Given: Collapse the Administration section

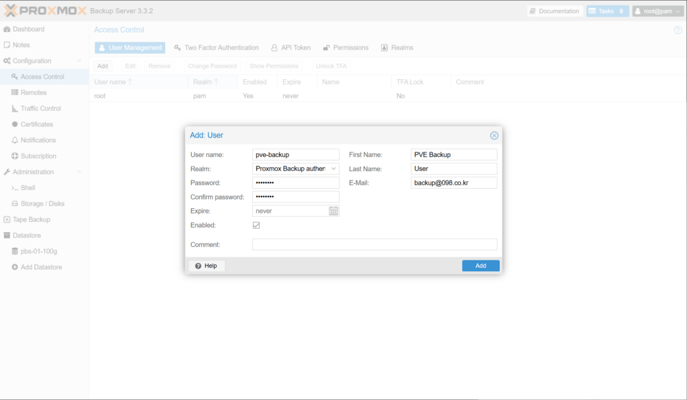Looking at the screenshot, I should [x=79, y=172].
